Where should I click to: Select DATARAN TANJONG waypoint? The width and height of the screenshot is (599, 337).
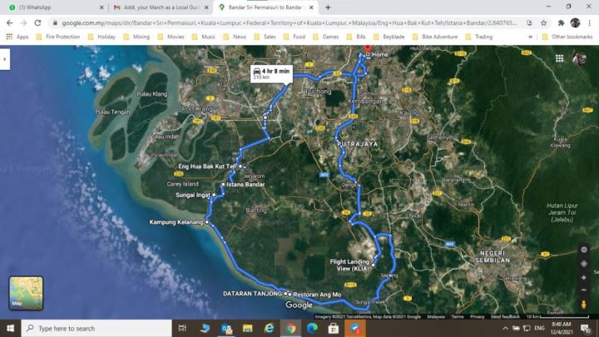pos(285,294)
